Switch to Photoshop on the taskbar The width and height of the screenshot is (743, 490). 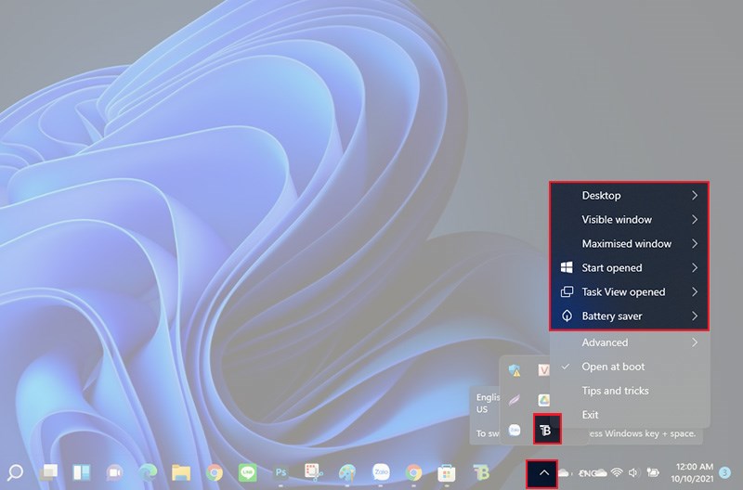[x=281, y=472]
